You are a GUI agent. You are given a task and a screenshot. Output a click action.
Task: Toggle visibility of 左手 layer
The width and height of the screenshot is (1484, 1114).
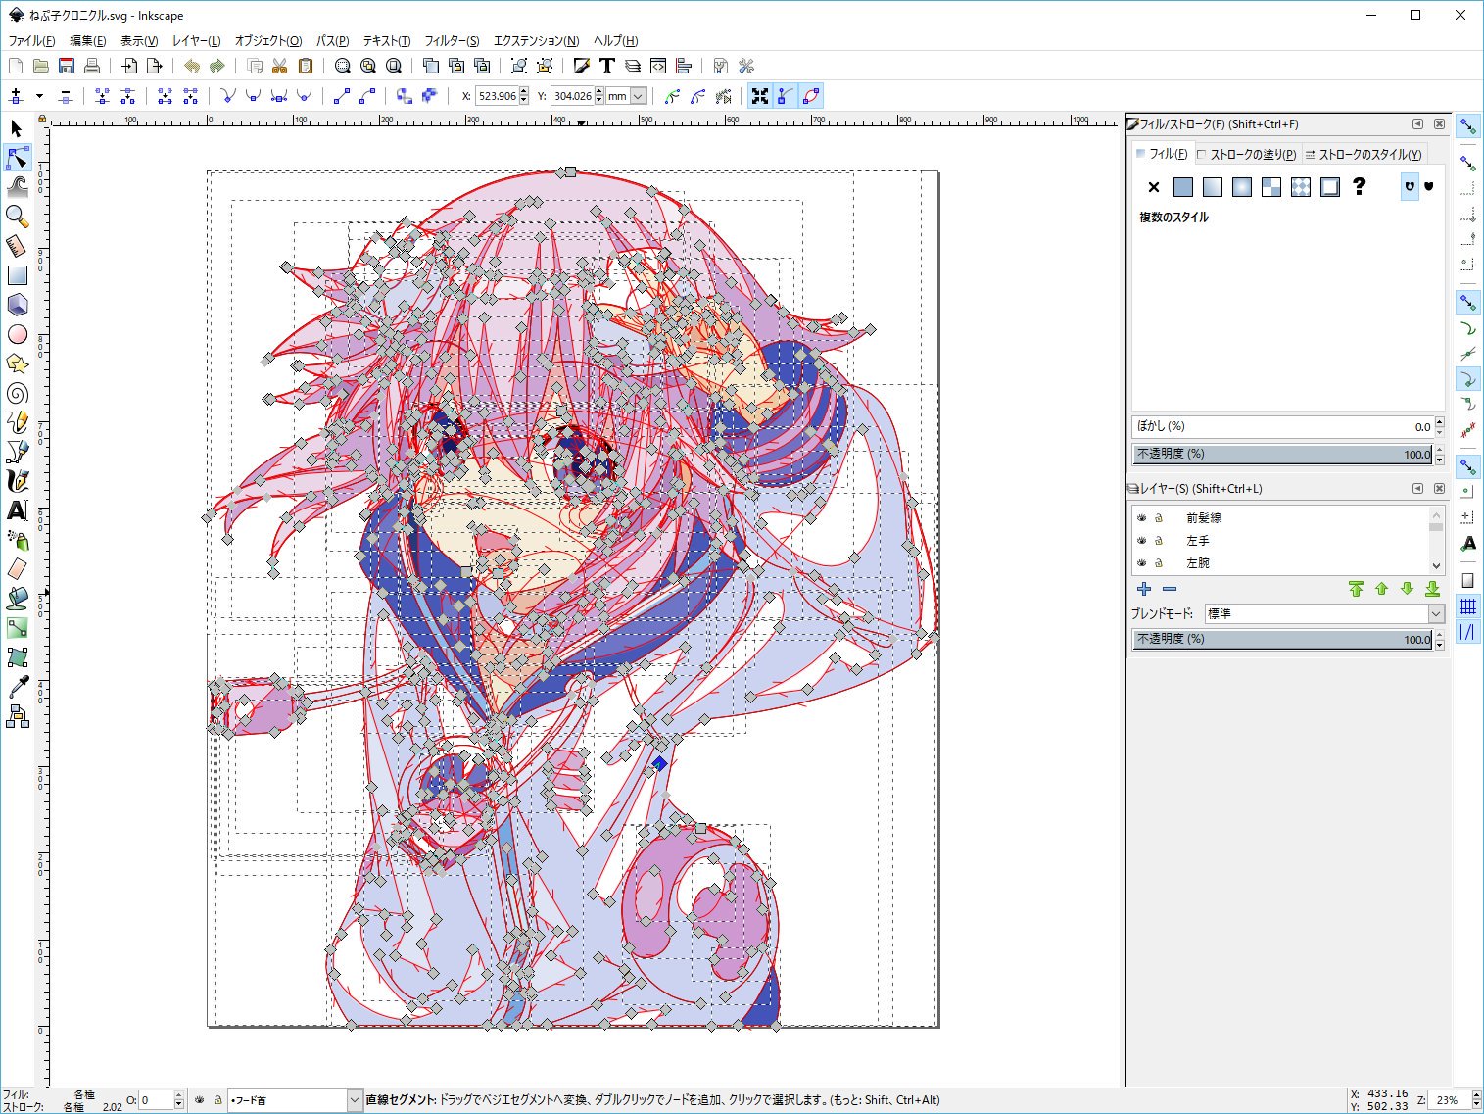[x=1141, y=541]
